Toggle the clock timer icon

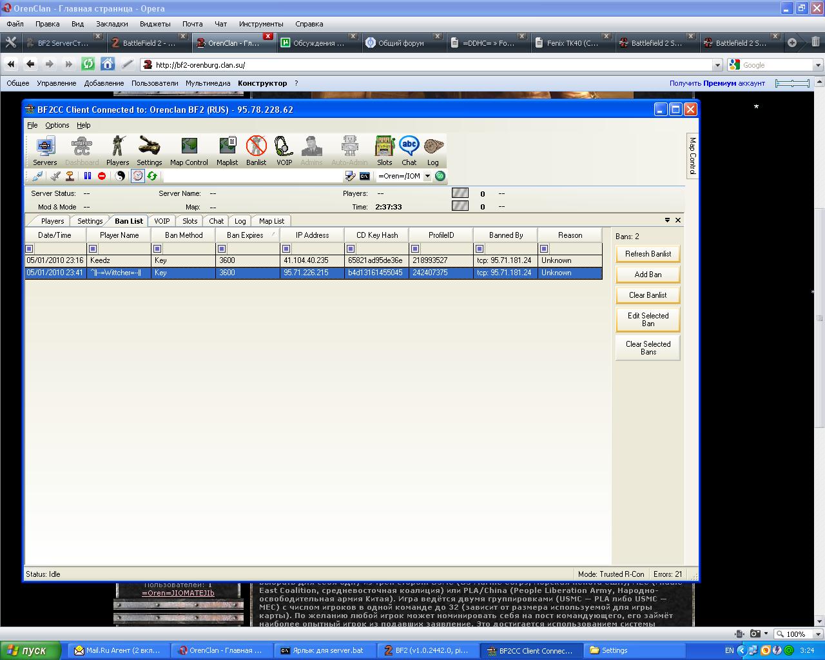tap(138, 176)
